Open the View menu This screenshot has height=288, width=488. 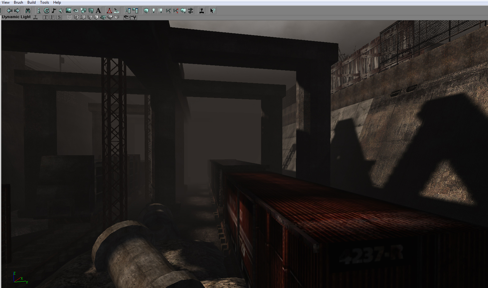(6, 2)
